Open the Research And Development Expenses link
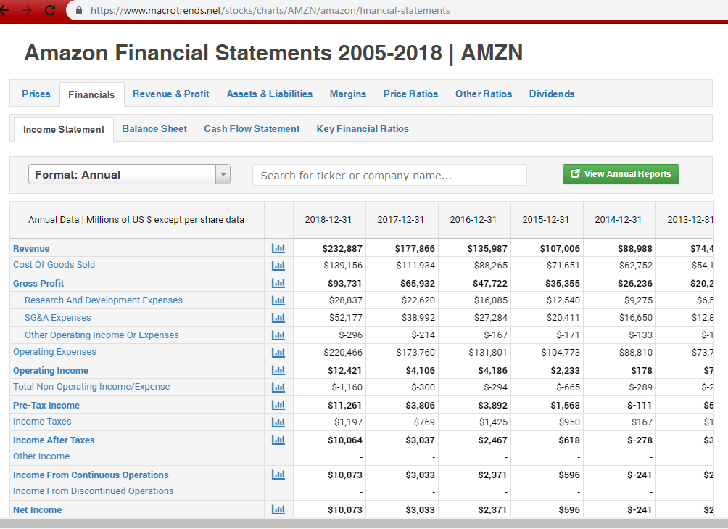 (104, 300)
